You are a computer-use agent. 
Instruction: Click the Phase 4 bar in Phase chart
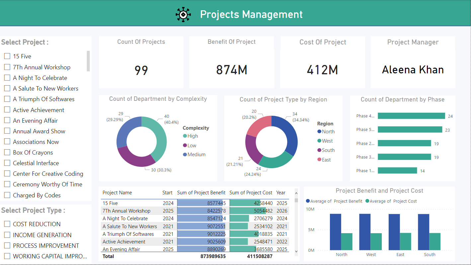coord(412,116)
